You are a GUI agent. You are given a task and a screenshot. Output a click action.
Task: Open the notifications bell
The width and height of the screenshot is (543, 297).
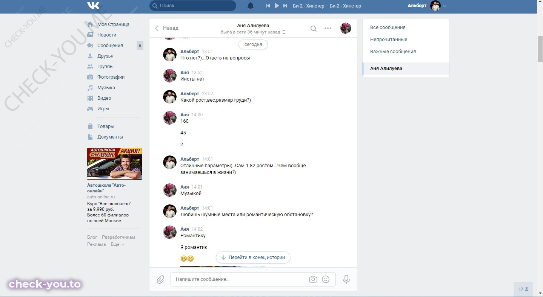251,6
